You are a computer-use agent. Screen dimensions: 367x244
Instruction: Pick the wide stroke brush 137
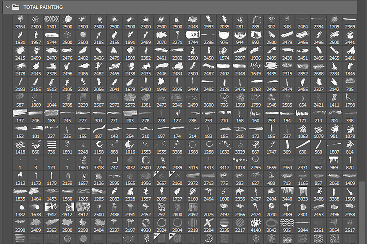click(x=20, y=116)
